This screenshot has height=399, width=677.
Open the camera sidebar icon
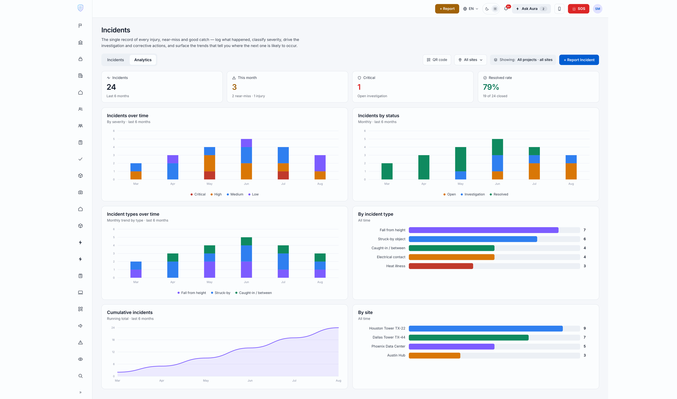[80, 192]
